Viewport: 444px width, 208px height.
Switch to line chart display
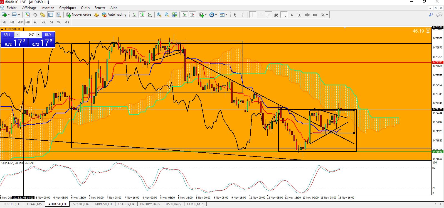tap(150, 15)
